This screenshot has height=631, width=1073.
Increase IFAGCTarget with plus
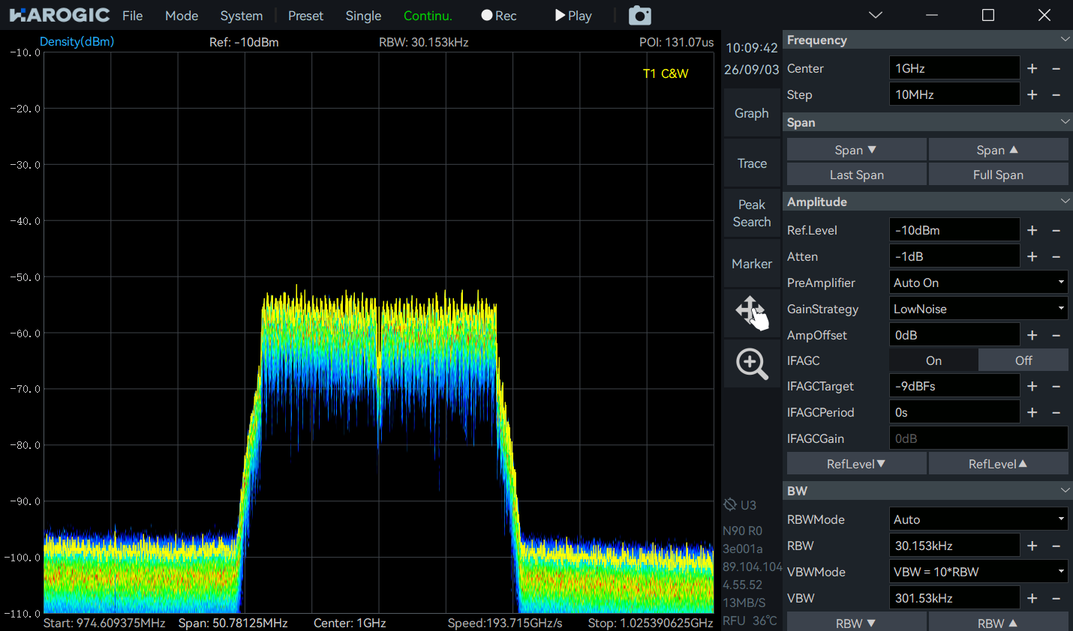(x=1032, y=386)
